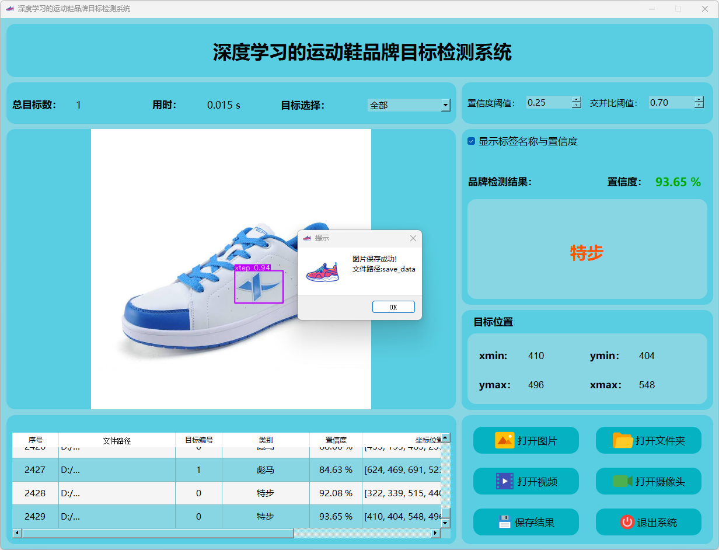The image size is (719, 550).
Task: Expand the 目标选择 dropdown showing 全部
Action: (445, 105)
